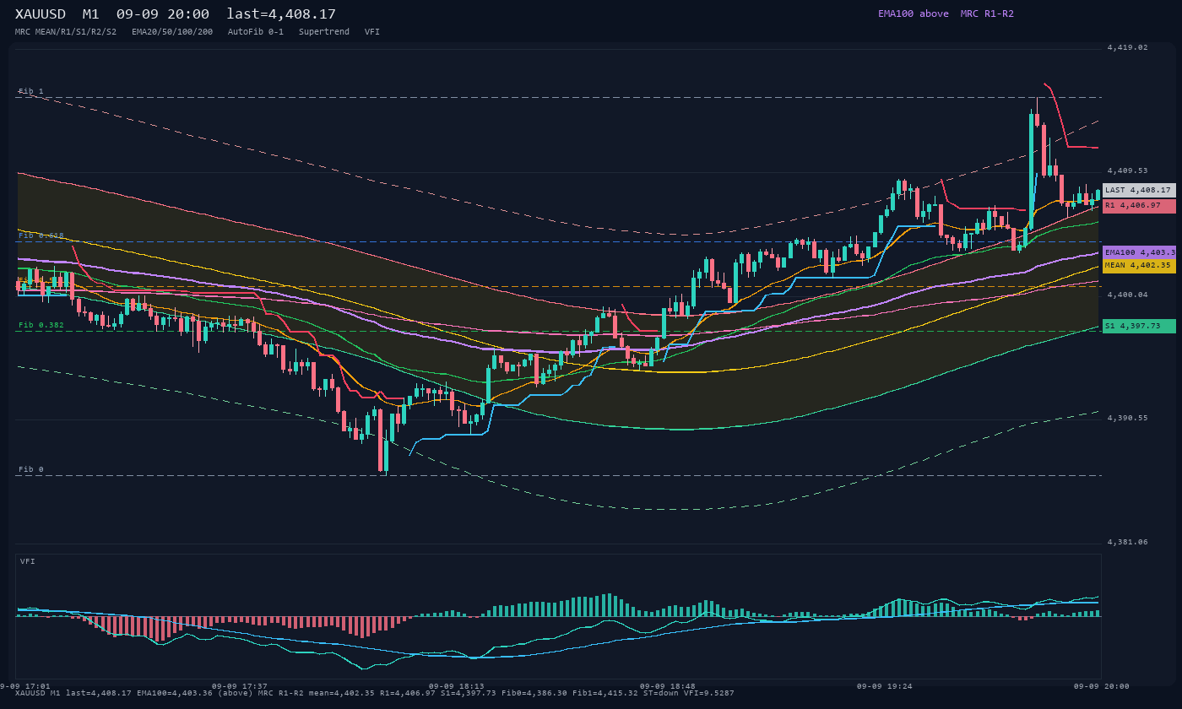
Task: Click the 09-09 17:37 time axis label
Action: coord(240,686)
